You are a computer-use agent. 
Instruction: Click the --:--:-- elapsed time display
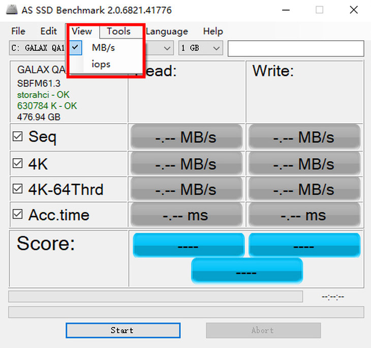333,297
